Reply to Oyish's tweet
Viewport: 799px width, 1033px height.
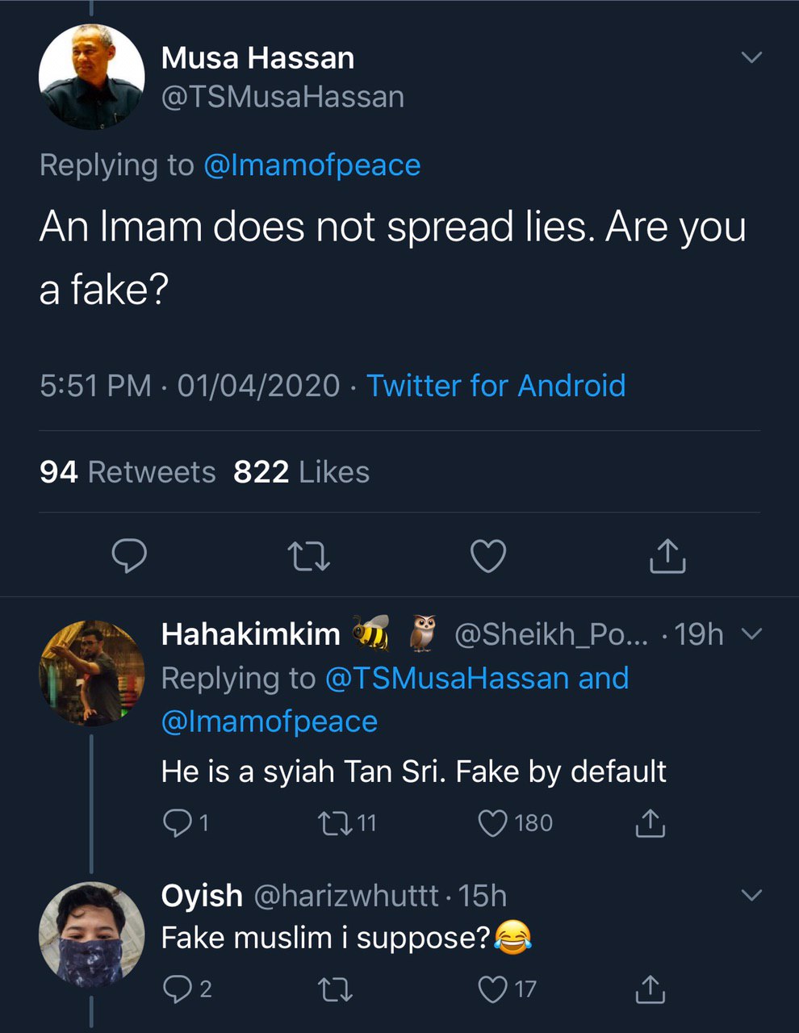(176, 989)
